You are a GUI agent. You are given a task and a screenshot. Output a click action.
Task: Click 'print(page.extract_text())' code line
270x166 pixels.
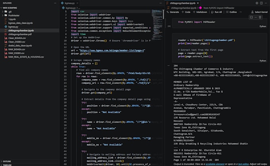(195, 57)
